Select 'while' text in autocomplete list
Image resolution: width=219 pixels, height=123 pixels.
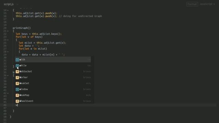23,65
